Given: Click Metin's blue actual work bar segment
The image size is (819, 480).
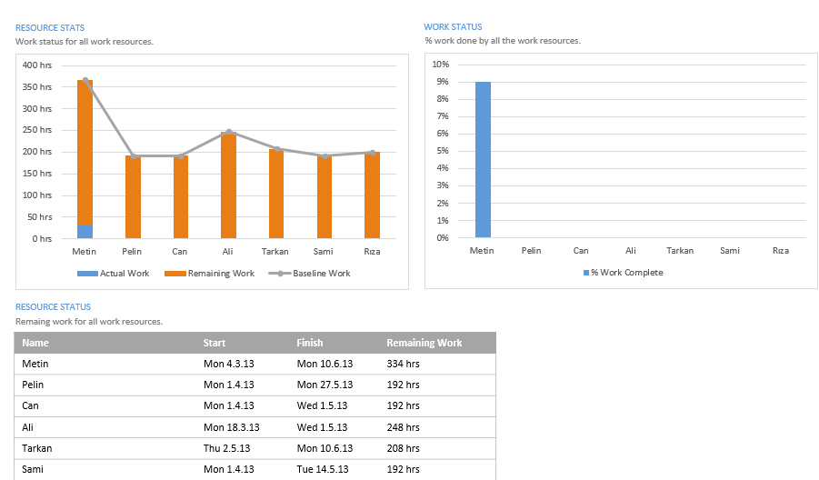Looking at the screenshot, I should click(x=85, y=232).
